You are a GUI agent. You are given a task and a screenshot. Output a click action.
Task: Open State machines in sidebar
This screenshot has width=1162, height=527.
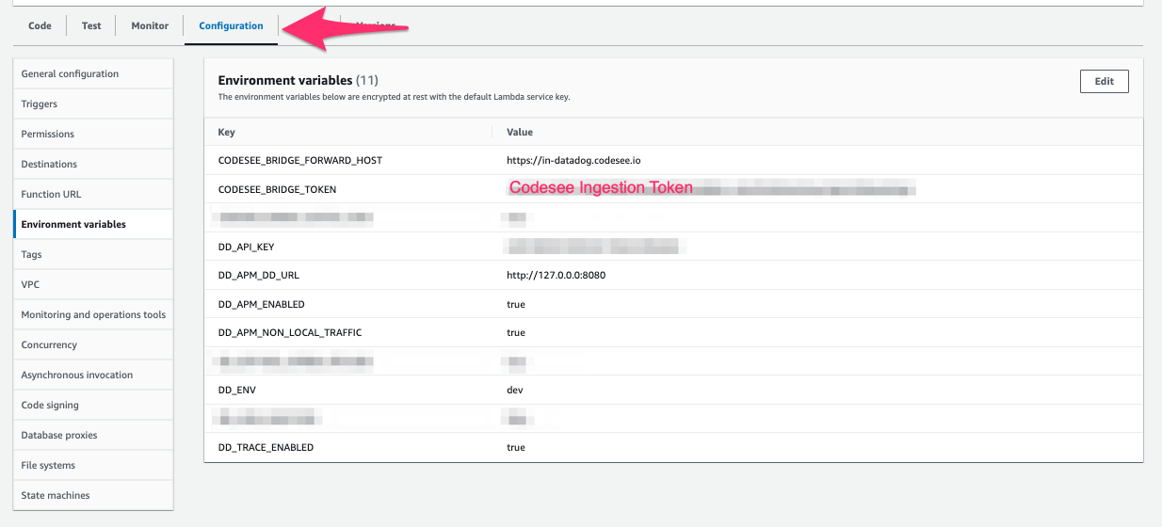(93, 495)
